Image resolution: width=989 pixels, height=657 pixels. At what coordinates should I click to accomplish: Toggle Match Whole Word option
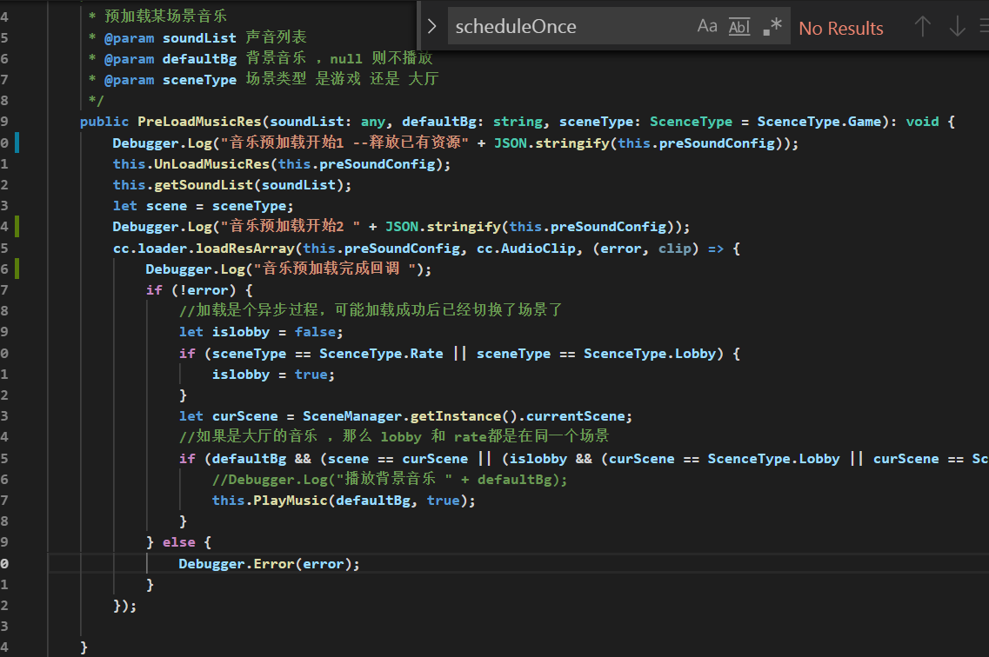(x=739, y=26)
